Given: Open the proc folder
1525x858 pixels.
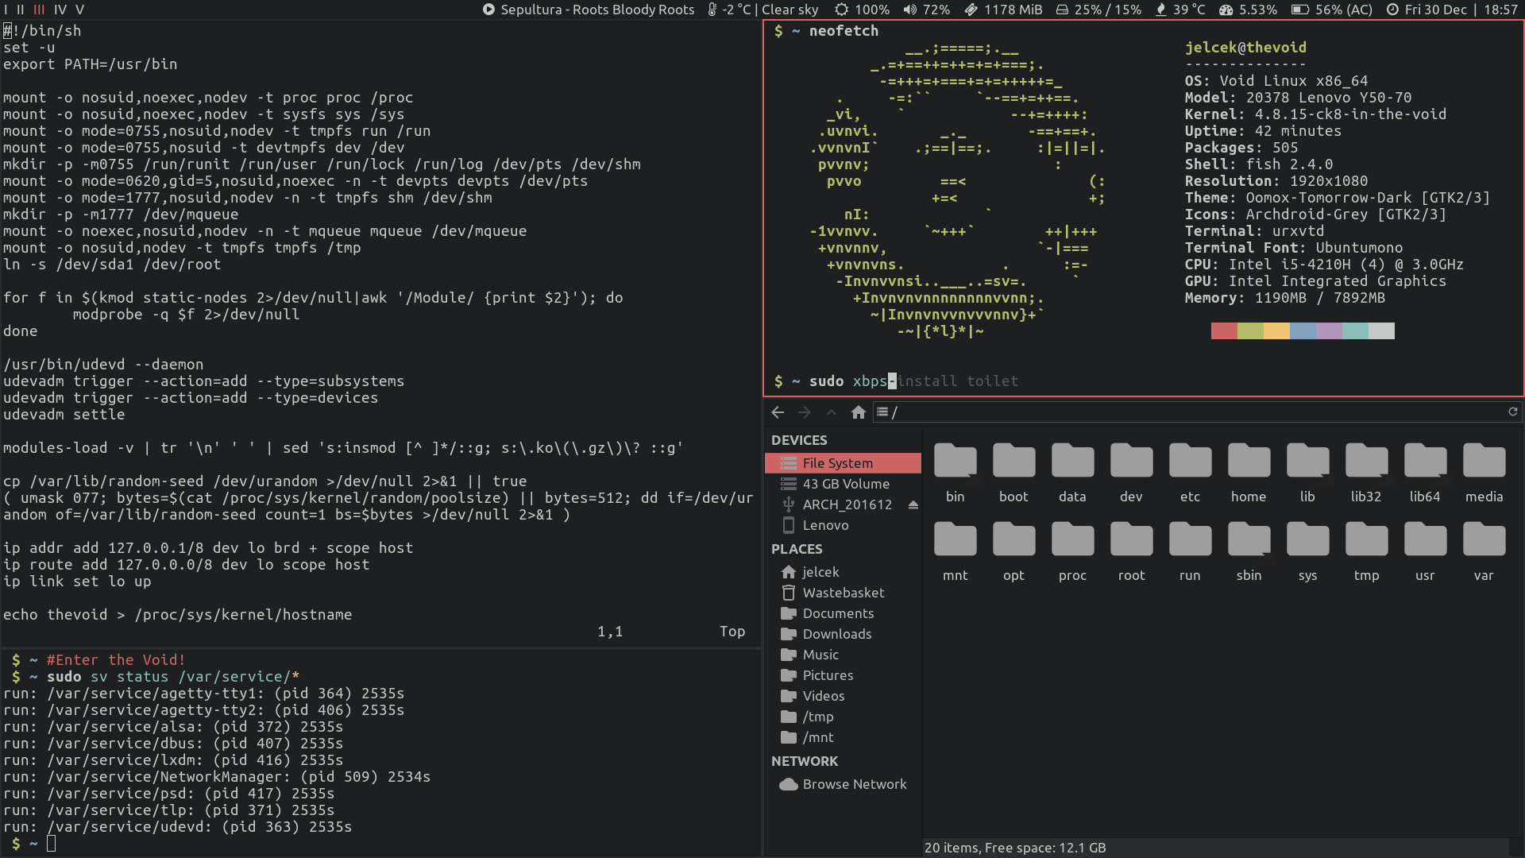Looking at the screenshot, I should [x=1072, y=552].
